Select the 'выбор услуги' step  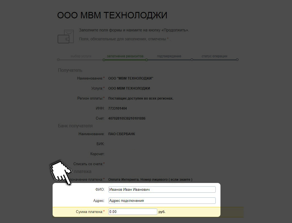(x=81, y=56)
